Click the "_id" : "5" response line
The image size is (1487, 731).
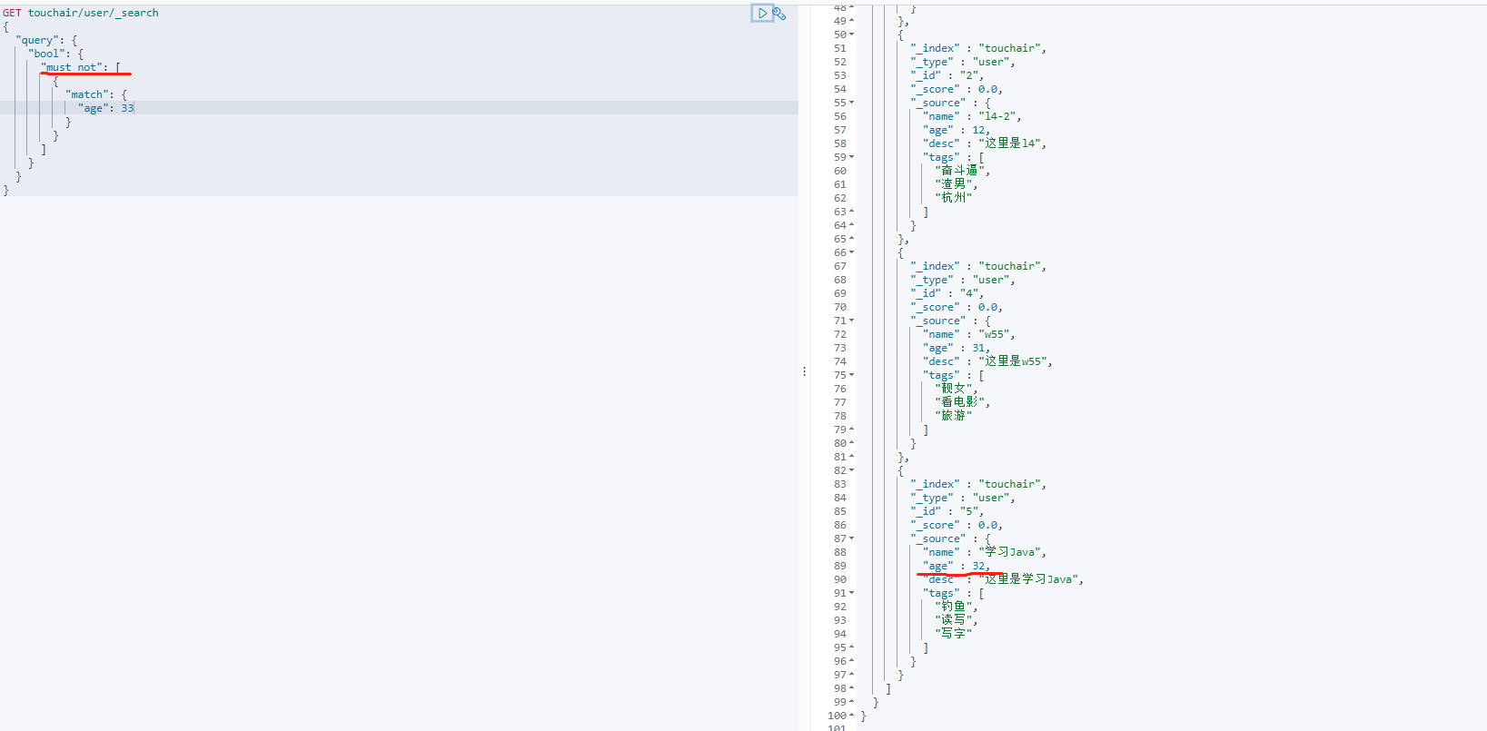pyautogui.click(x=947, y=511)
